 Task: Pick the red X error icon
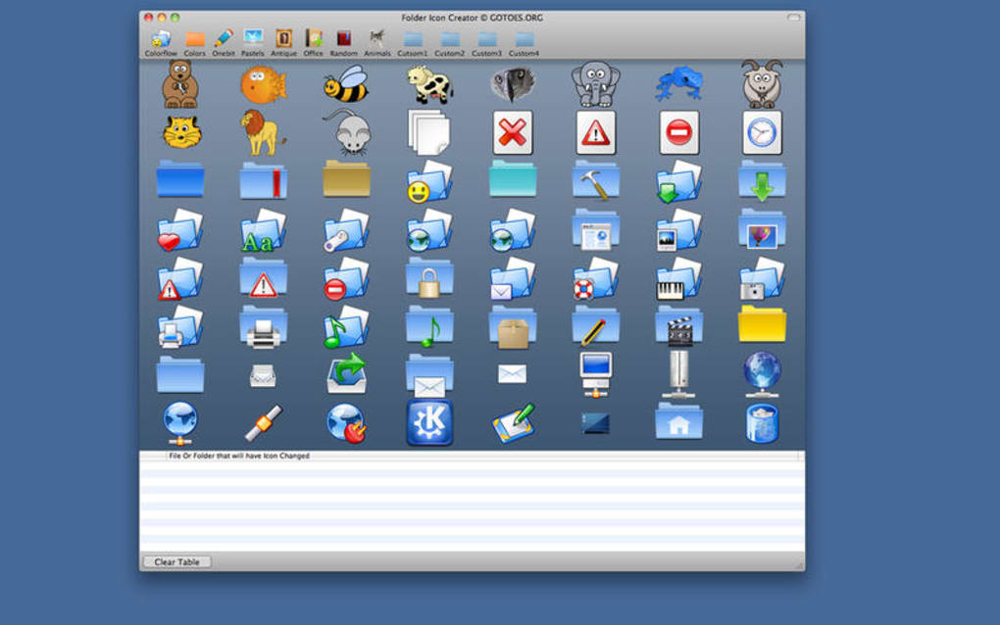512,132
